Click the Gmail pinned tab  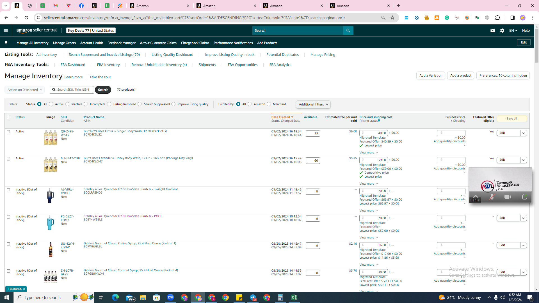pyautogui.click(x=56, y=6)
